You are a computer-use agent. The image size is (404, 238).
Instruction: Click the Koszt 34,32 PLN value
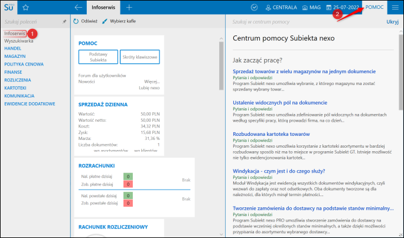tap(150, 126)
